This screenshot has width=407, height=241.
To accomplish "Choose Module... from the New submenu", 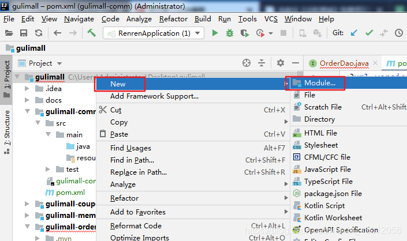I will (x=349, y=83).
